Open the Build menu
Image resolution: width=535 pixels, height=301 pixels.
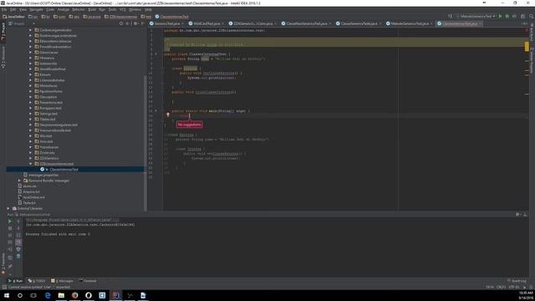coord(92,9)
